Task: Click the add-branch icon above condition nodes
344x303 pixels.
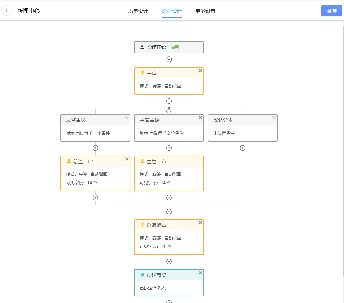Action: point(169,110)
